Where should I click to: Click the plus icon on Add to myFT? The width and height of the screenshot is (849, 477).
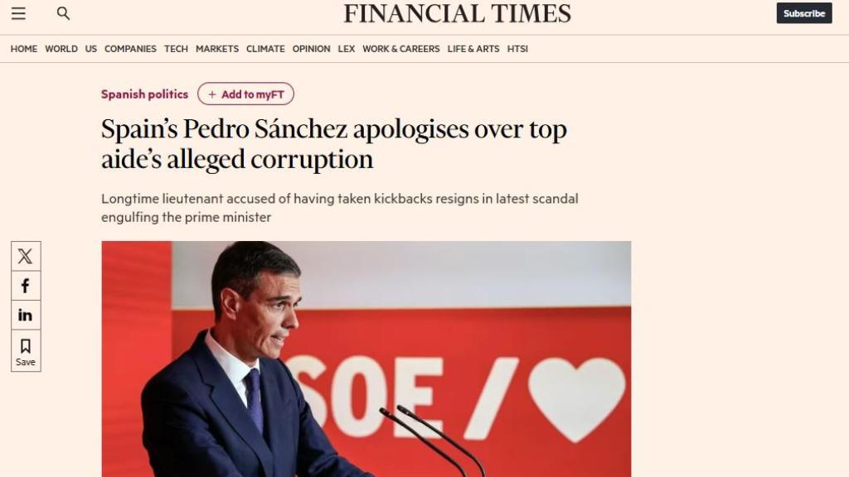(x=213, y=94)
